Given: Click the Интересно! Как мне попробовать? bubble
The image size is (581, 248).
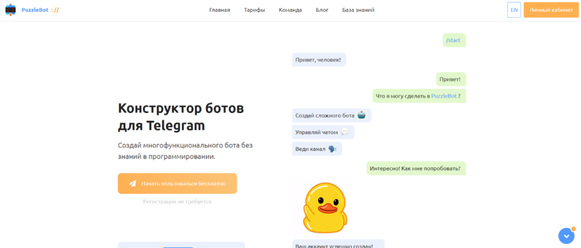Looking at the screenshot, I should [x=416, y=169].
